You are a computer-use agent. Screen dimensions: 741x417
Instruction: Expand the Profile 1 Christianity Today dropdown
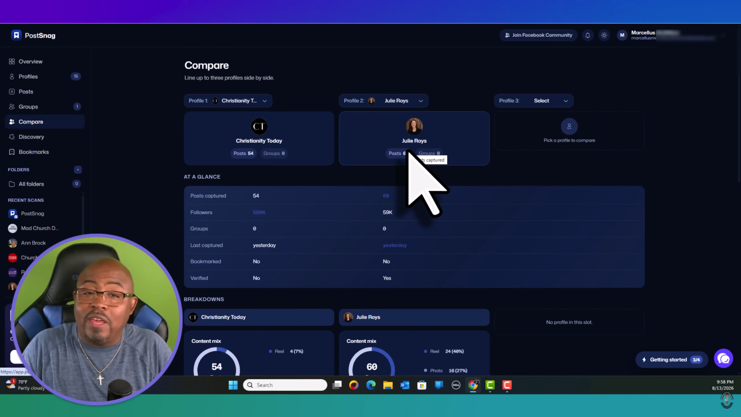coord(228,101)
